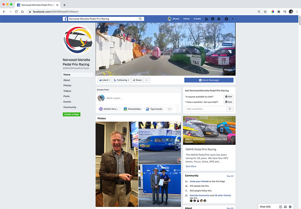This screenshot has height=209, width=301.
Task: Click the Type a question field
Action: pyautogui.click(x=206, y=109)
